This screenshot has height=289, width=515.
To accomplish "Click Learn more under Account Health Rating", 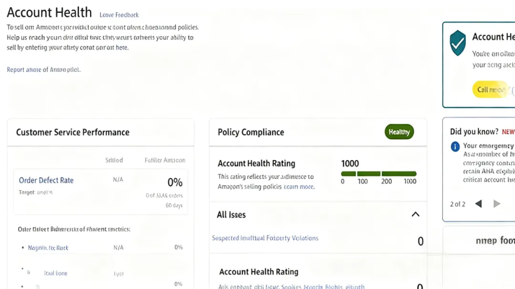I will tap(299, 187).
